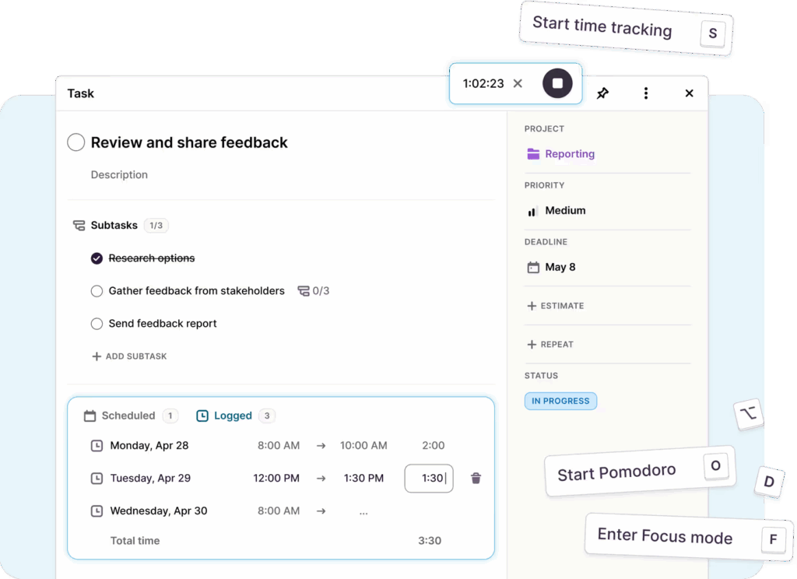Pin the task with the pin icon
The width and height of the screenshot is (797, 579).
[602, 93]
